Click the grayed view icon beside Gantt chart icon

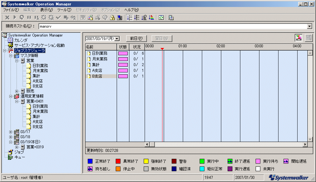309,38
